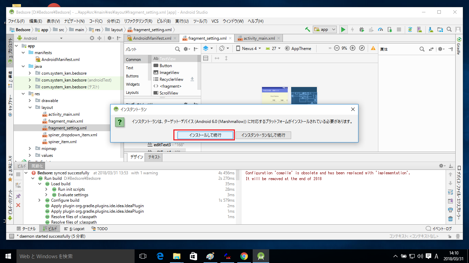
Task: Collapse the Load build node
Action: 39,184
